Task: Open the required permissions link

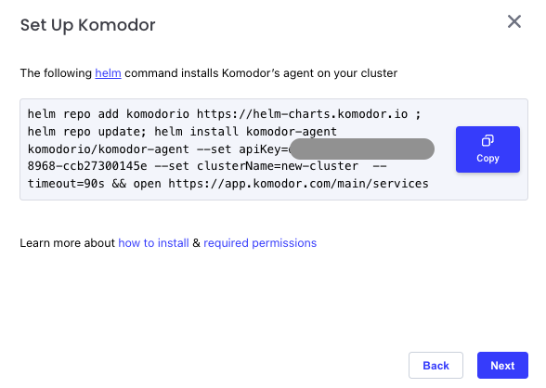Action: tap(260, 243)
